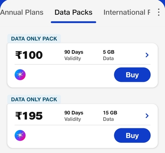Buy the ₹195 data pack

(132, 135)
